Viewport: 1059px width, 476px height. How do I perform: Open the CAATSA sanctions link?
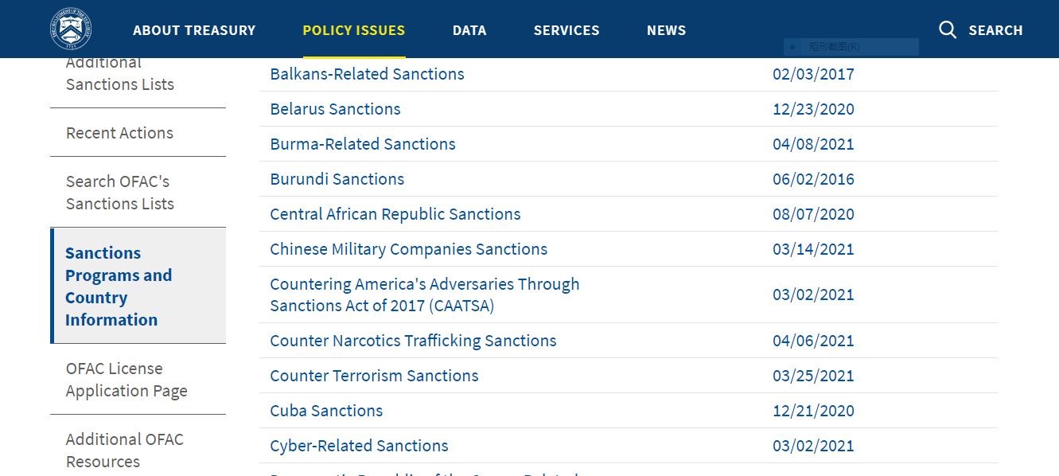click(425, 295)
